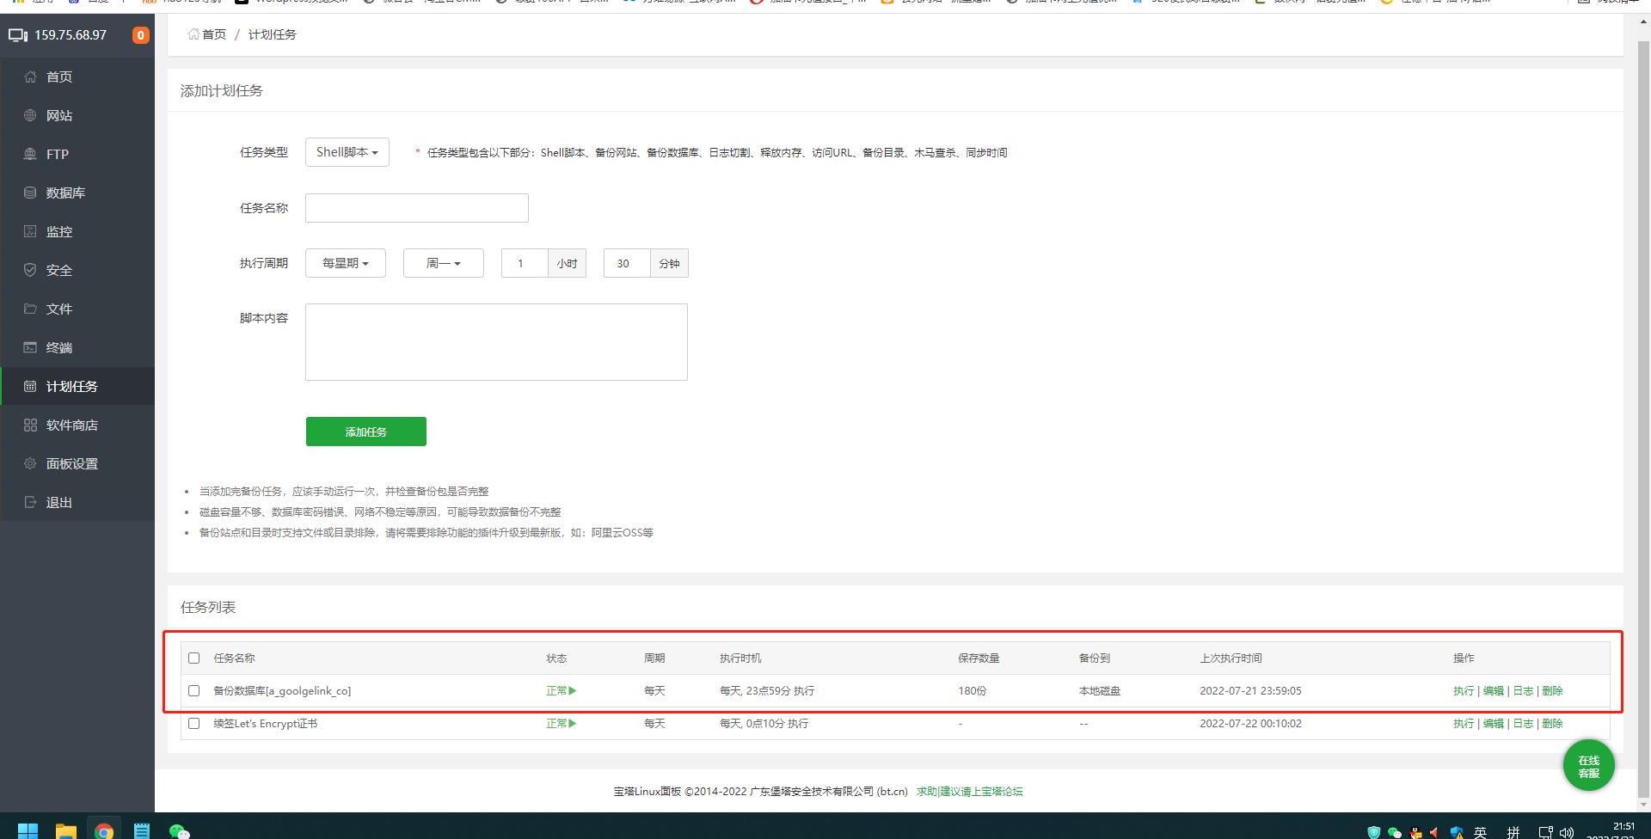Image resolution: width=1651 pixels, height=839 pixels.
Task: Click the green 添加任务 button
Action: point(366,432)
